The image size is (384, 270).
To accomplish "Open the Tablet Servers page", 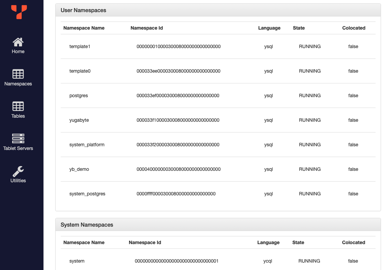I will [18, 148].
